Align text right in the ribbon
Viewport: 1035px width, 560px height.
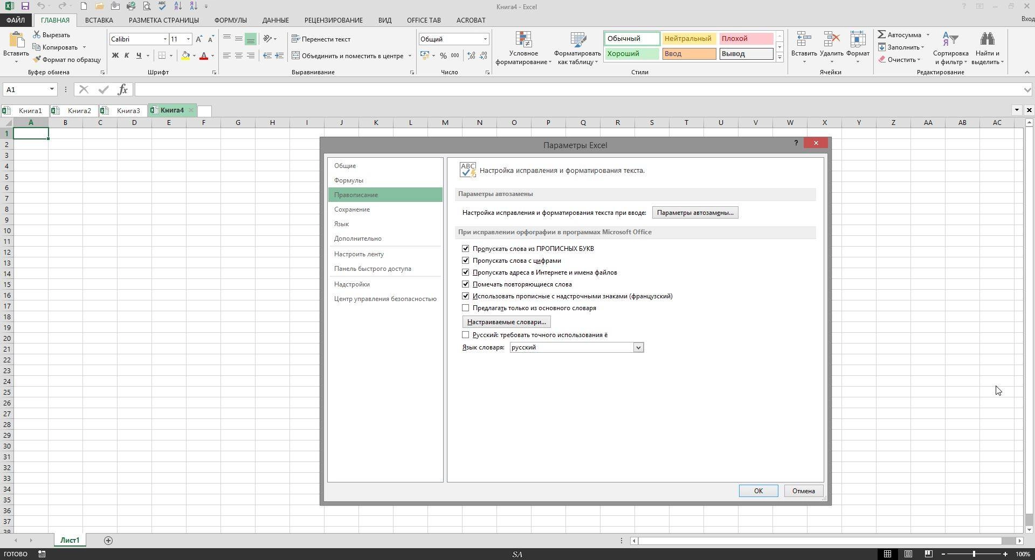[250, 55]
